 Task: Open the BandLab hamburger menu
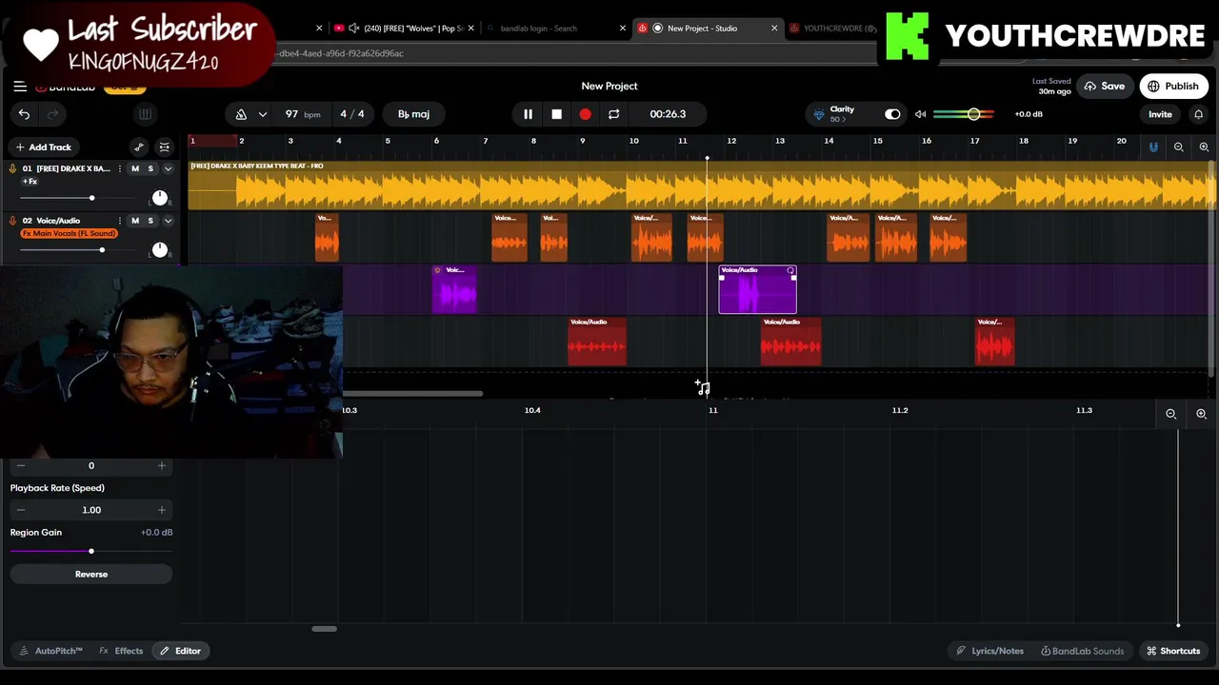coord(20,87)
